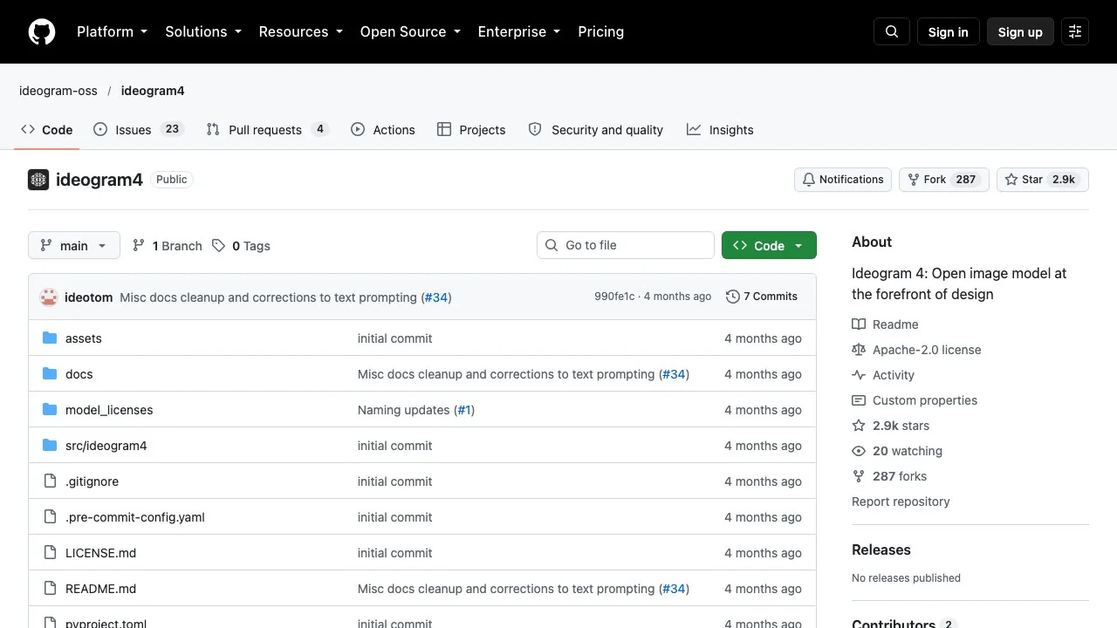View the 7 Commits history

click(x=762, y=297)
